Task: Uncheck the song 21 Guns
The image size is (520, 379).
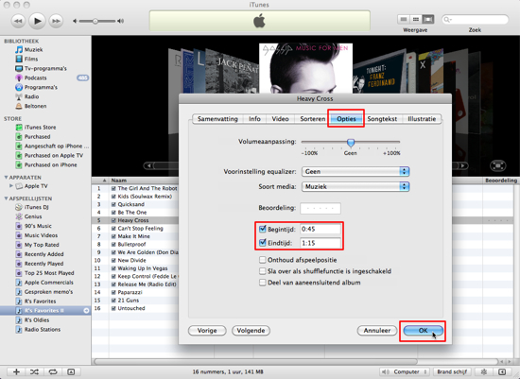Action: [113, 301]
